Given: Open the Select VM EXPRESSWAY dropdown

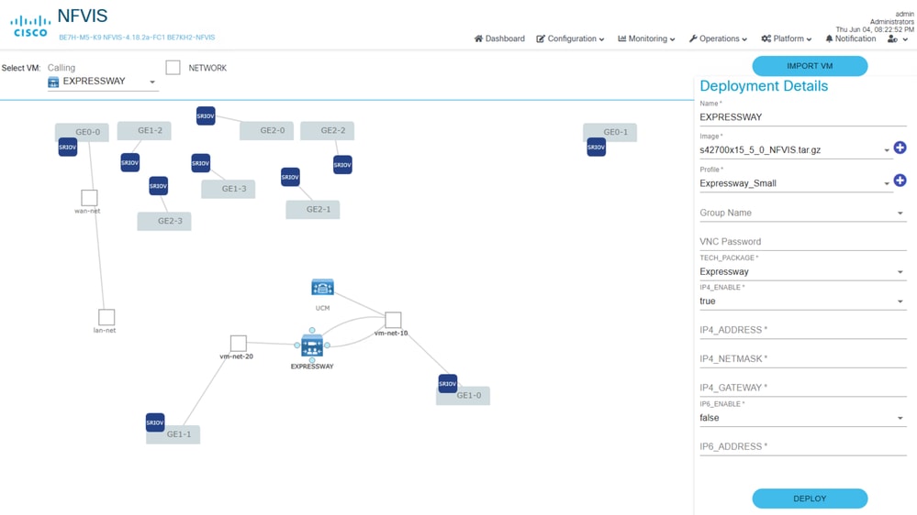Looking at the screenshot, I should pyautogui.click(x=103, y=82).
